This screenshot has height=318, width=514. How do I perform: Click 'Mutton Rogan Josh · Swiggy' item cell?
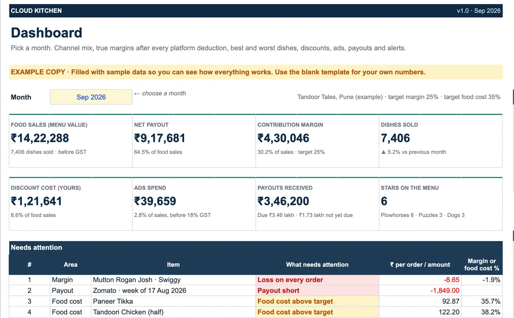click(173, 280)
